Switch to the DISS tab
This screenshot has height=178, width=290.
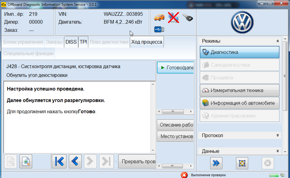pos(71,42)
